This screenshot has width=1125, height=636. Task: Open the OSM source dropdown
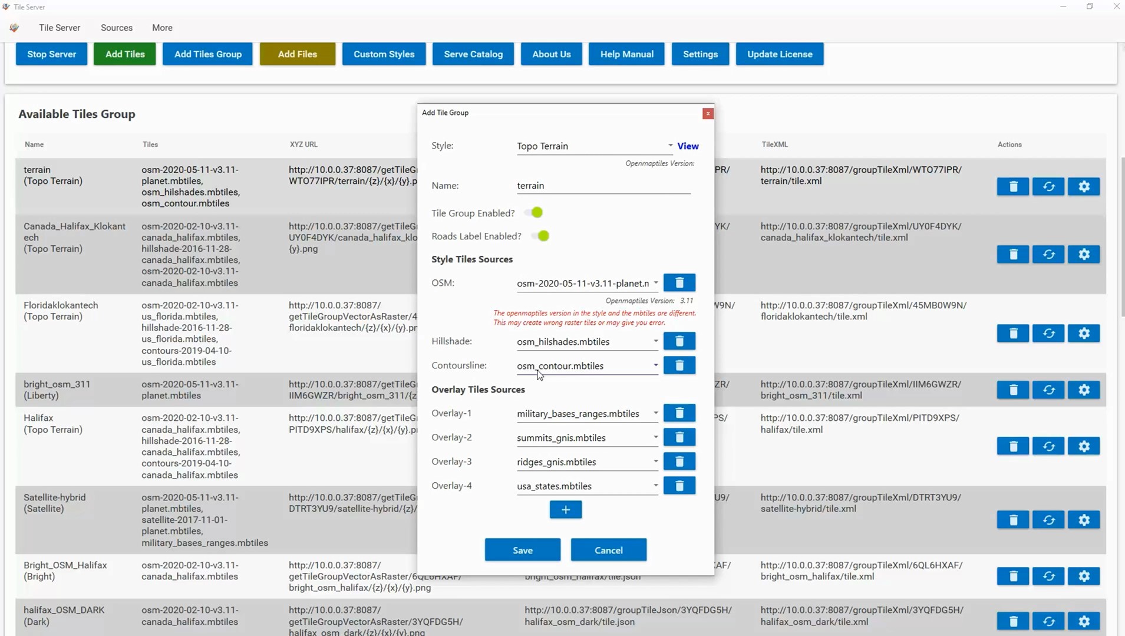coord(588,284)
